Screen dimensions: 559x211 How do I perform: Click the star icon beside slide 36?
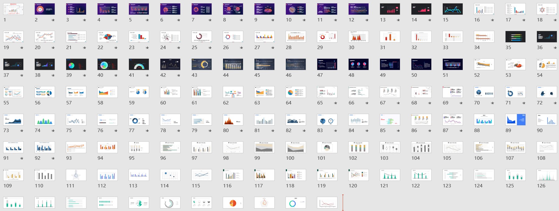tap(555, 48)
